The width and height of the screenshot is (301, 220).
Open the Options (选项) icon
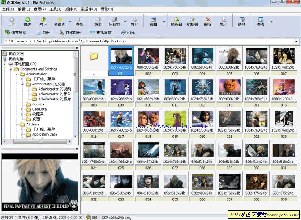(242, 21)
